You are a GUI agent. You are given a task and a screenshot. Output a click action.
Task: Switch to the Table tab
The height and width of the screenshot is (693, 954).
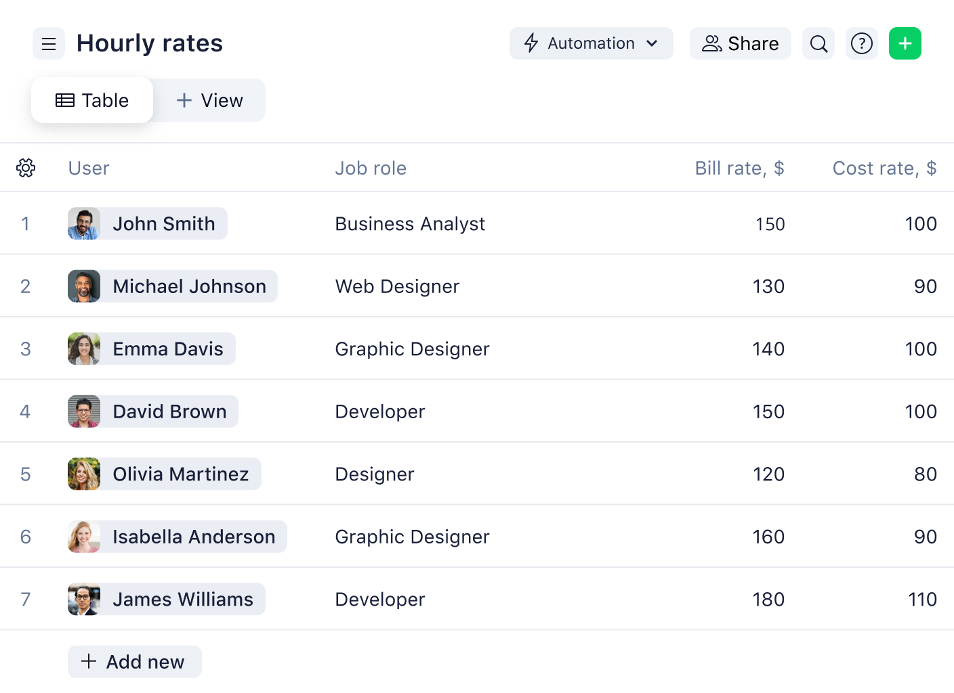click(x=91, y=99)
